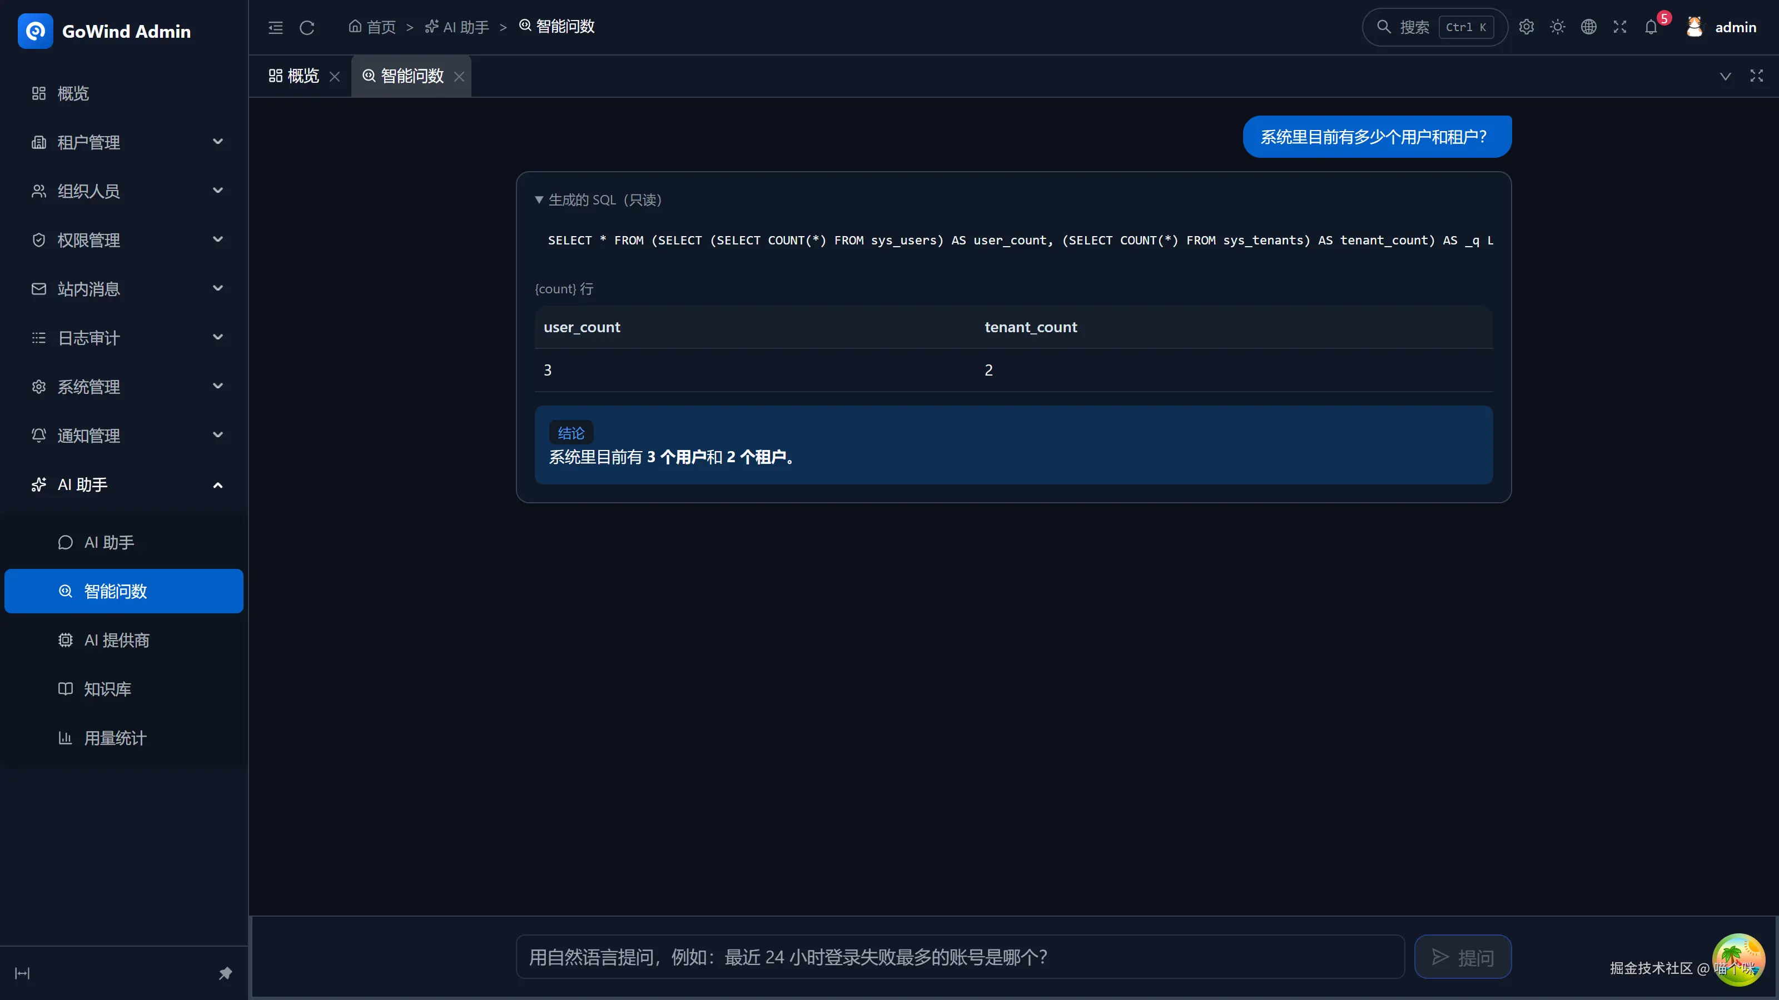The image size is (1779, 1000).
Task: Close the 智能问数 tab
Action: (x=459, y=77)
